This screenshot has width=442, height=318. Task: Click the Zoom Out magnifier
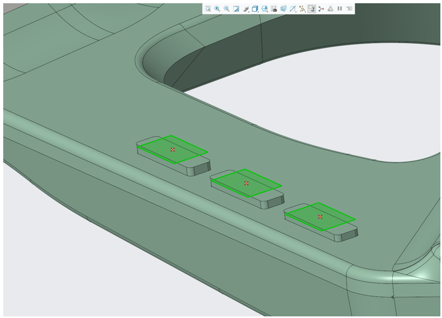(x=226, y=9)
